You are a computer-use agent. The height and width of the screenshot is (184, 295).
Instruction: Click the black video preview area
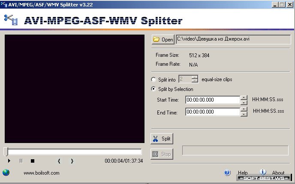(75, 89)
